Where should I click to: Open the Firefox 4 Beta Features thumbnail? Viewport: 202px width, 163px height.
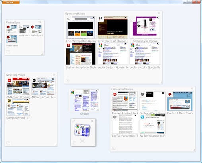tap(180, 101)
